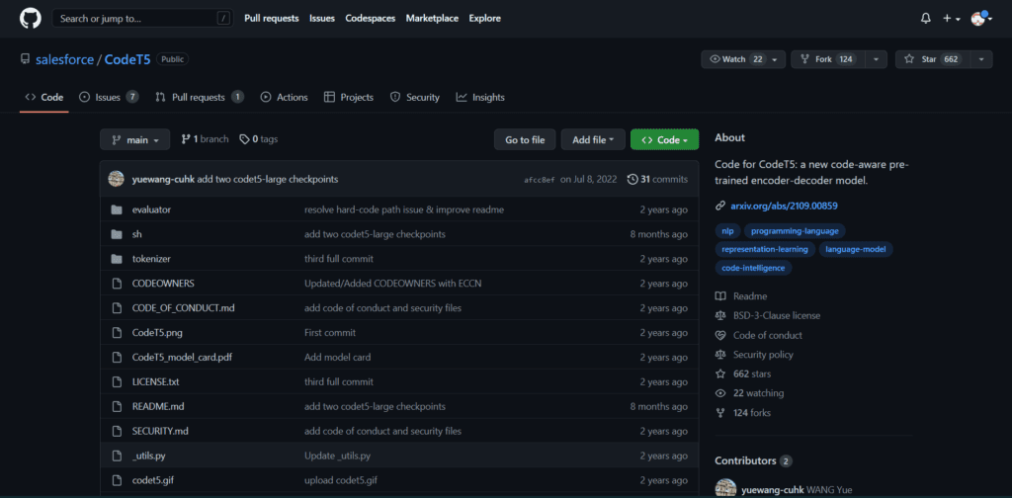Click the yuewang-cuhk commit author avatar
Viewport: 1012px width, 498px height.
(x=117, y=179)
